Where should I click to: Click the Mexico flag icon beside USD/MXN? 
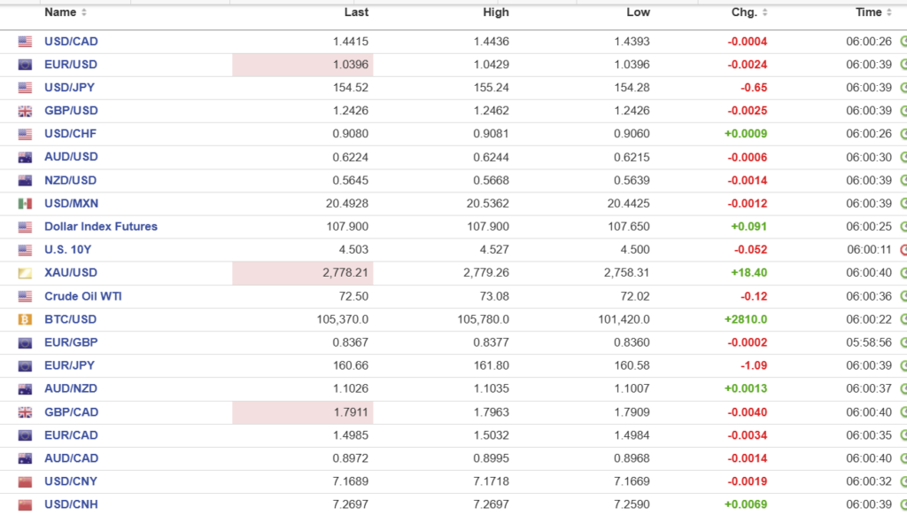pyautogui.click(x=25, y=203)
